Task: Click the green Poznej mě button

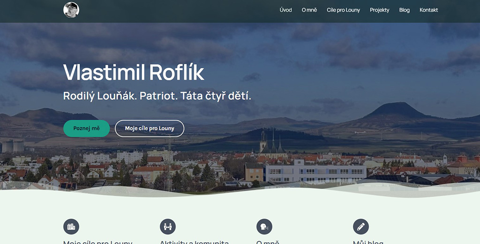Action: point(87,128)
